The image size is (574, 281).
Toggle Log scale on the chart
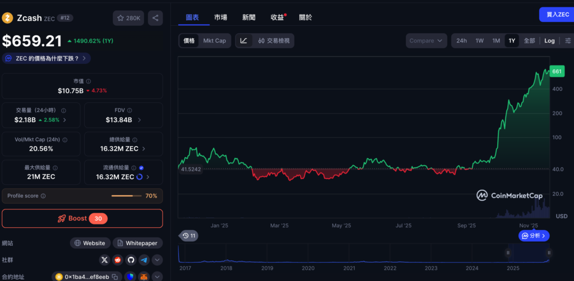549,40
